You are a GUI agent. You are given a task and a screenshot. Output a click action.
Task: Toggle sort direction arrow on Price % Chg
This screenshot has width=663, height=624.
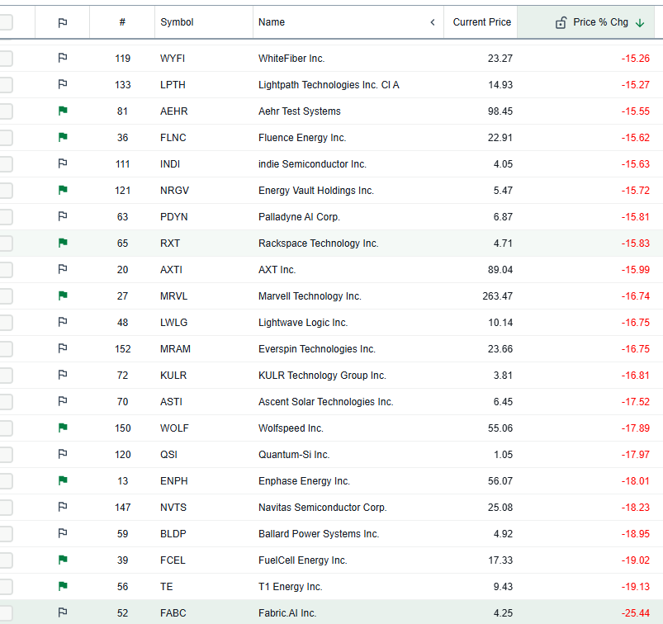point(640,23)
